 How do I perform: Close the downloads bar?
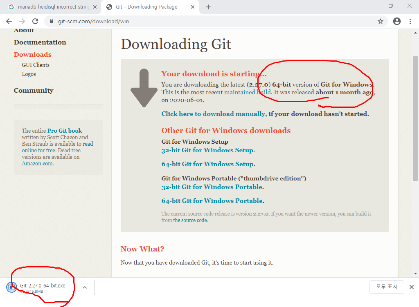click(x=412, y=287)
